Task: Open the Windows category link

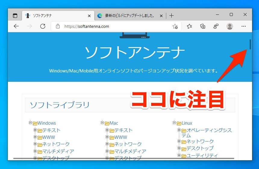Action: 47,123
